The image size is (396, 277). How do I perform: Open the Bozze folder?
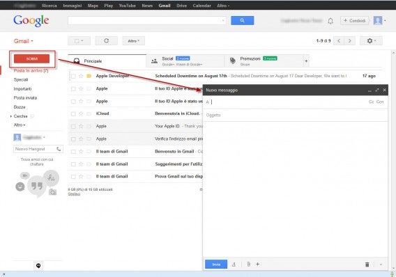click(x=20, y=107)
